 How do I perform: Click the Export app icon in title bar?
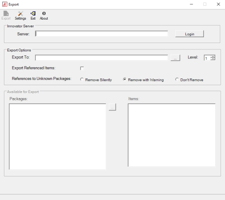click(4, 4)
